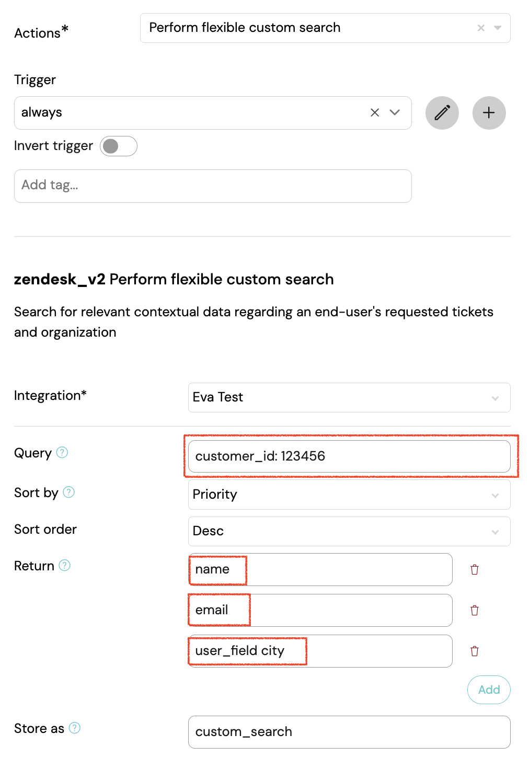This screenshot has width=530, height=758.
Task: Open help tooltip next to Return
Action: 64,565
